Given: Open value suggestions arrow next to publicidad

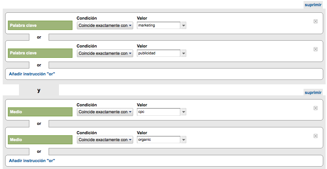Looking at the screenshot, I should (x=184, y=53).
